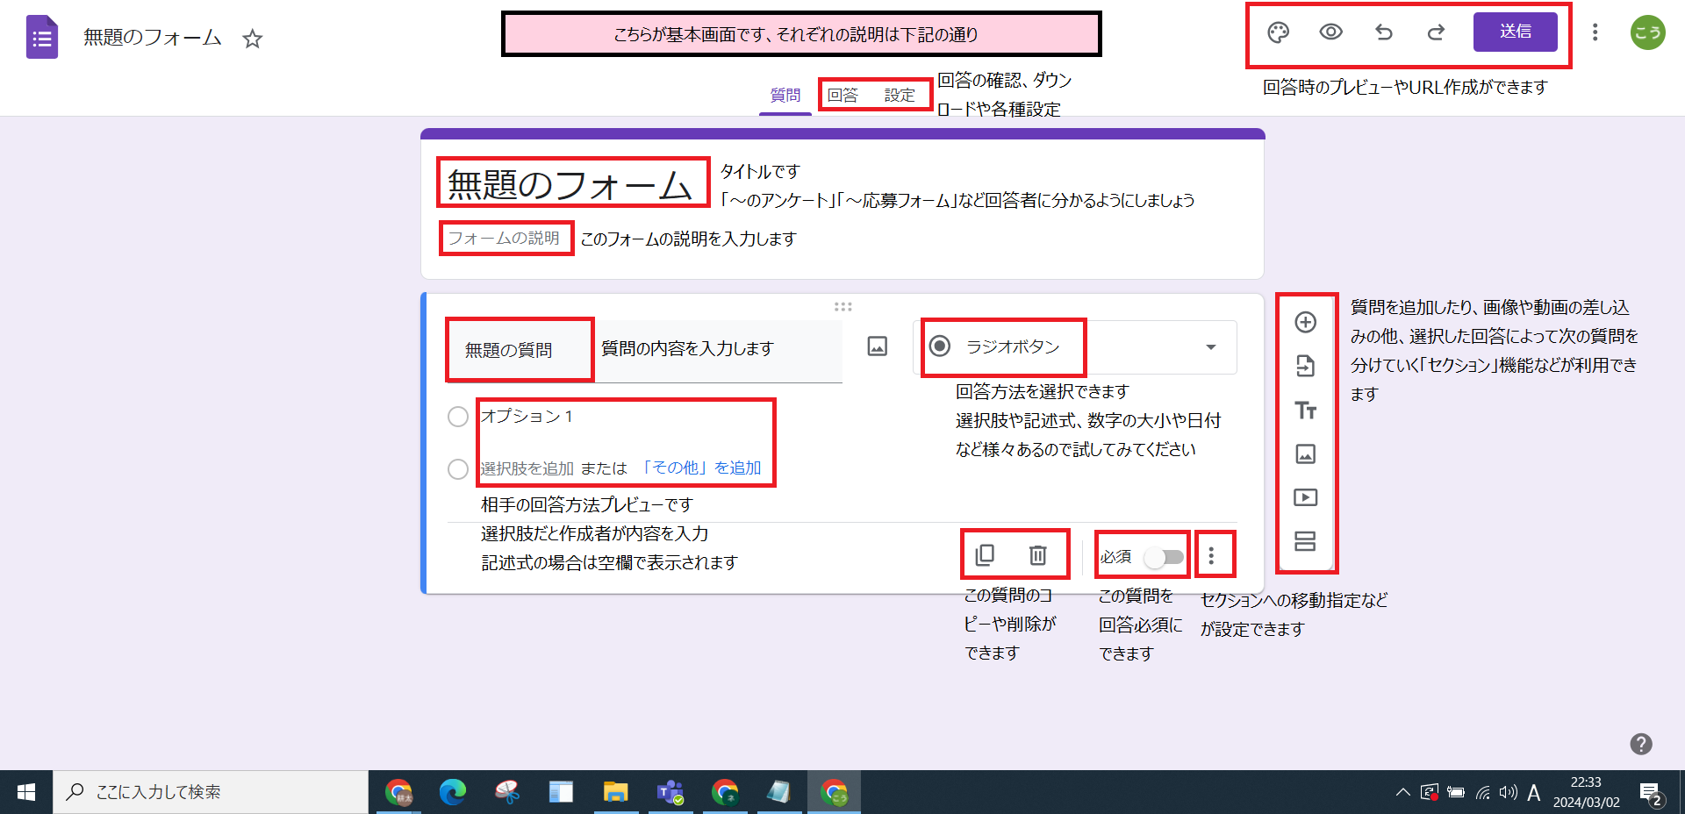Click the import questions icon in the sidebar
This screenshot has height=814, width=1685.
(x=1306, y=366)
